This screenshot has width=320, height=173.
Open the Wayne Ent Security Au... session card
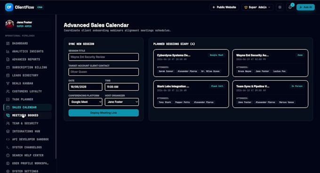point(270,63)
